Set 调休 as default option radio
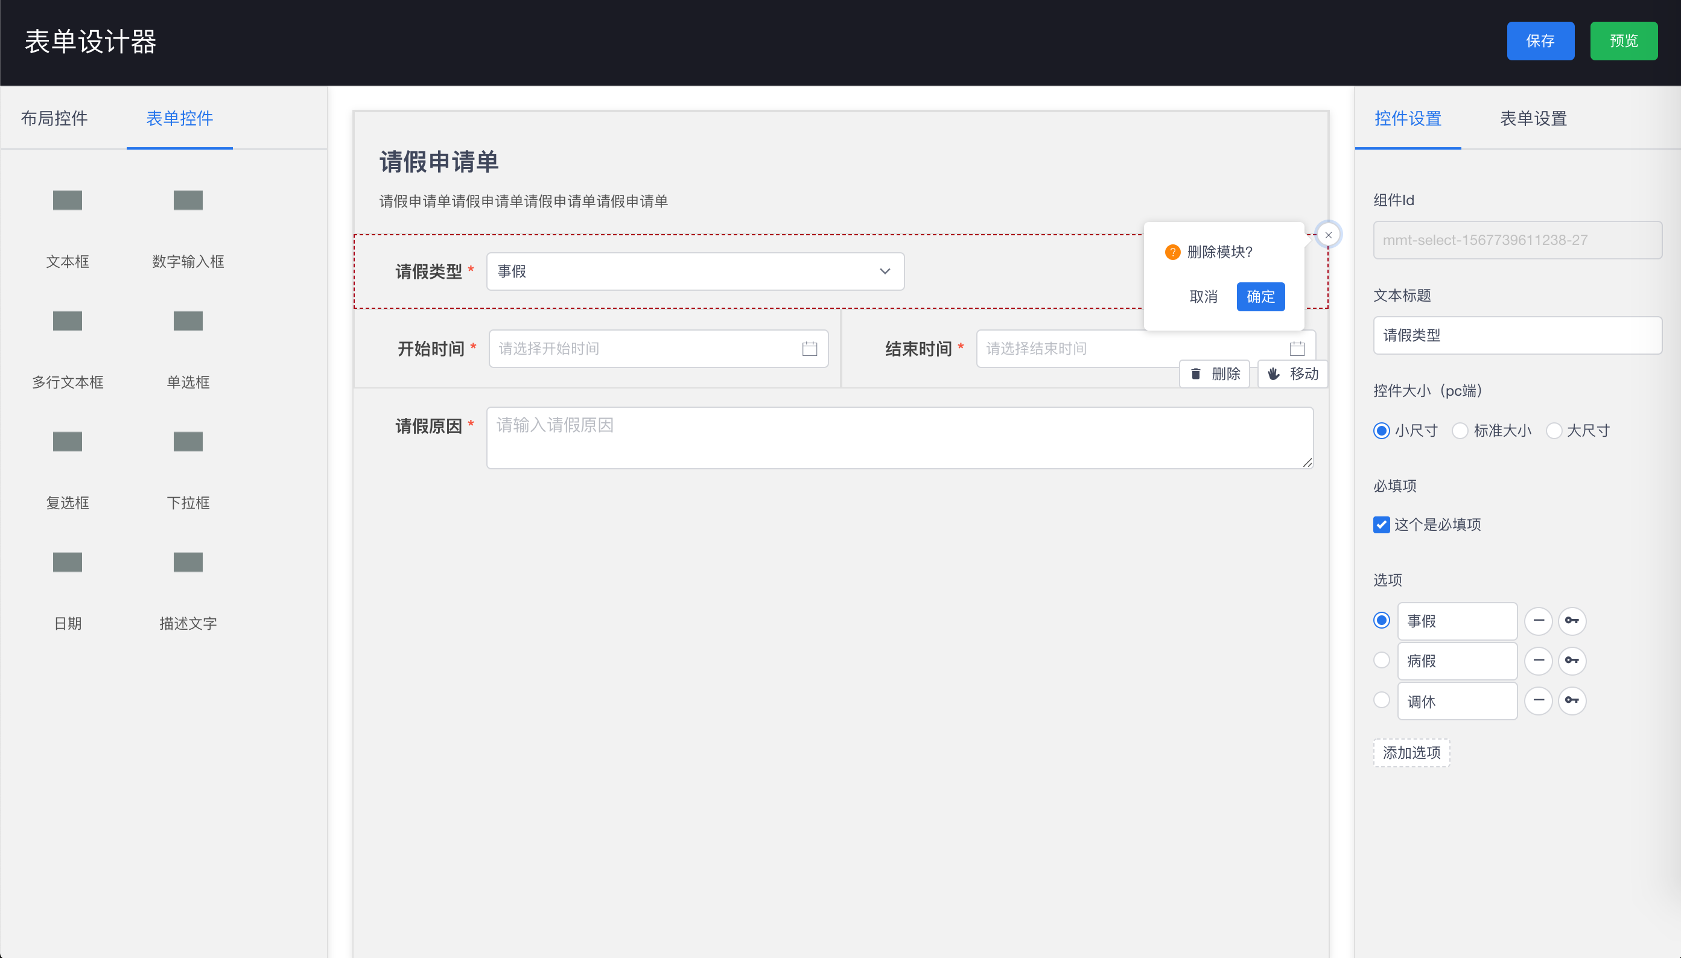The height and width of the screenshot is (958, 1681). click(x=1381, y=700)
